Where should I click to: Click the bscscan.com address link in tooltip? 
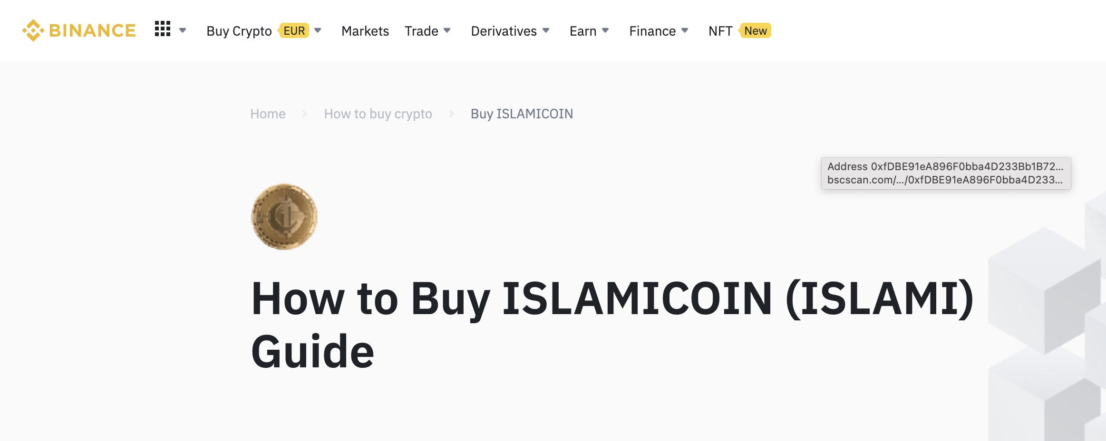[x=943, y=180]
